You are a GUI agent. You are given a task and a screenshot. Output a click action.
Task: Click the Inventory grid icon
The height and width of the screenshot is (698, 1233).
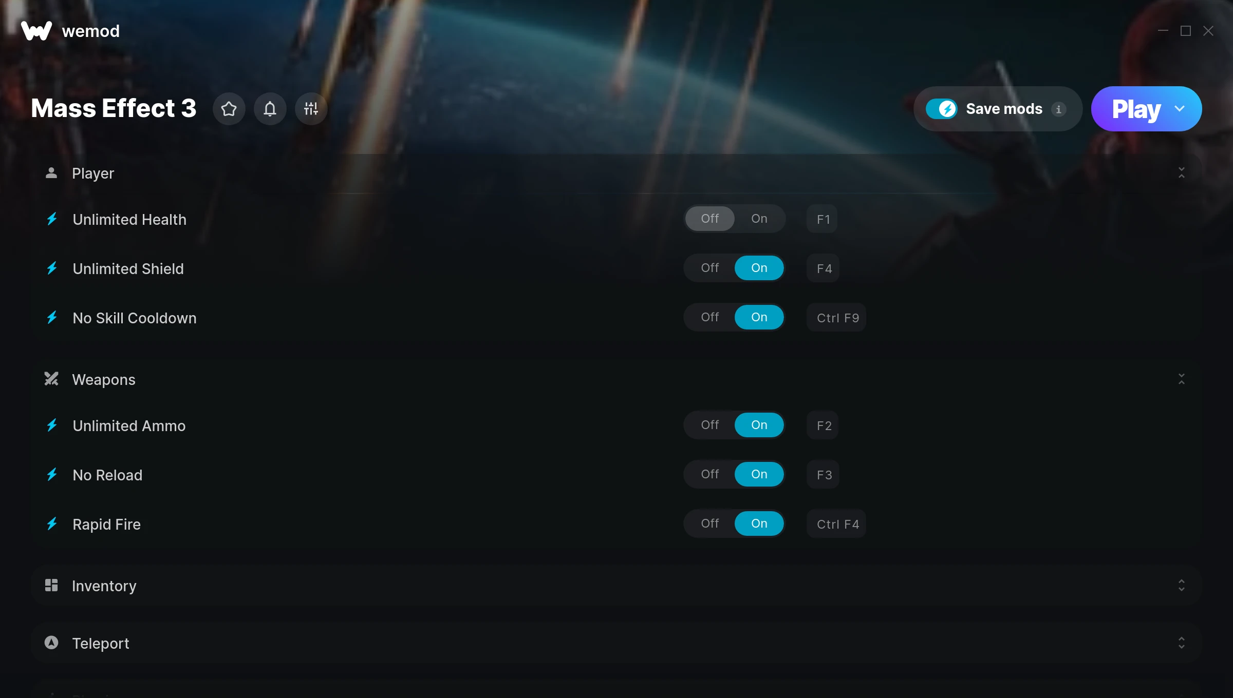(x=51, y=585)
